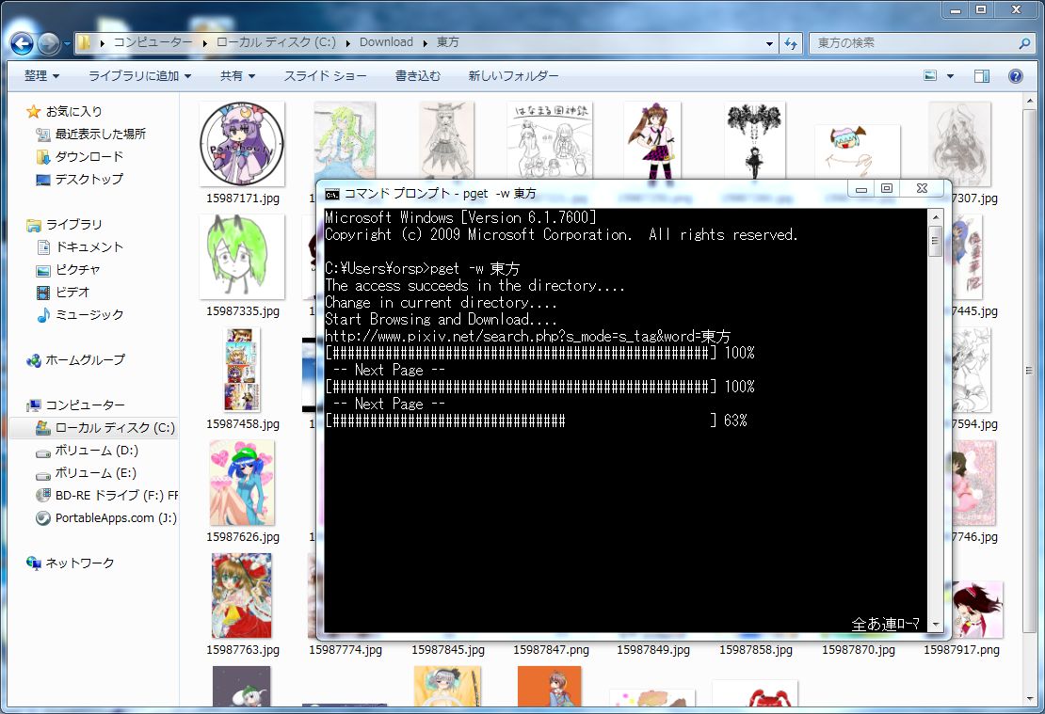Click file name 15987774.jpg
Viewport: 1045px width, 714px height.
[346, 650]
